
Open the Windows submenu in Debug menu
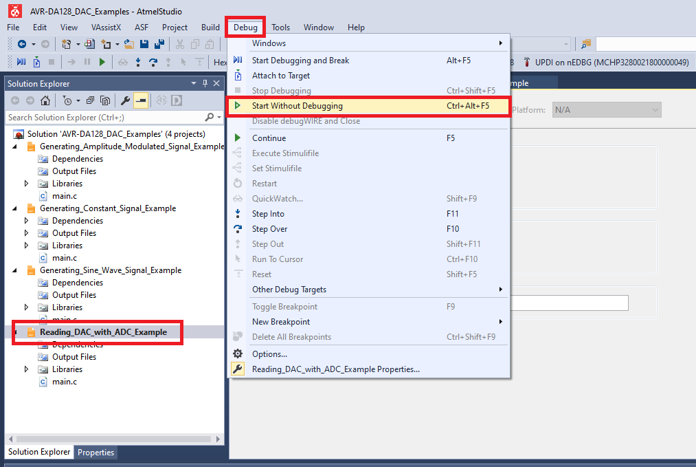click(368, 43)
